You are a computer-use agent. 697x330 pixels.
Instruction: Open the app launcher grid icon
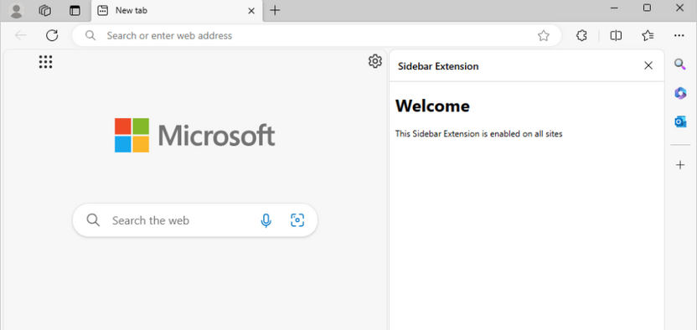click(x=45, y=62)
